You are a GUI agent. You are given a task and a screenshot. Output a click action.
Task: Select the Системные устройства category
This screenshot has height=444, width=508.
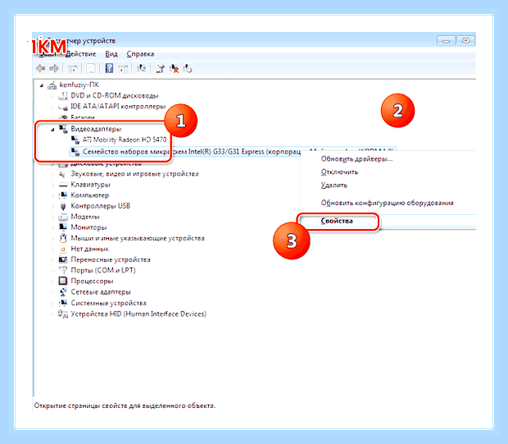tap(108, 303)
